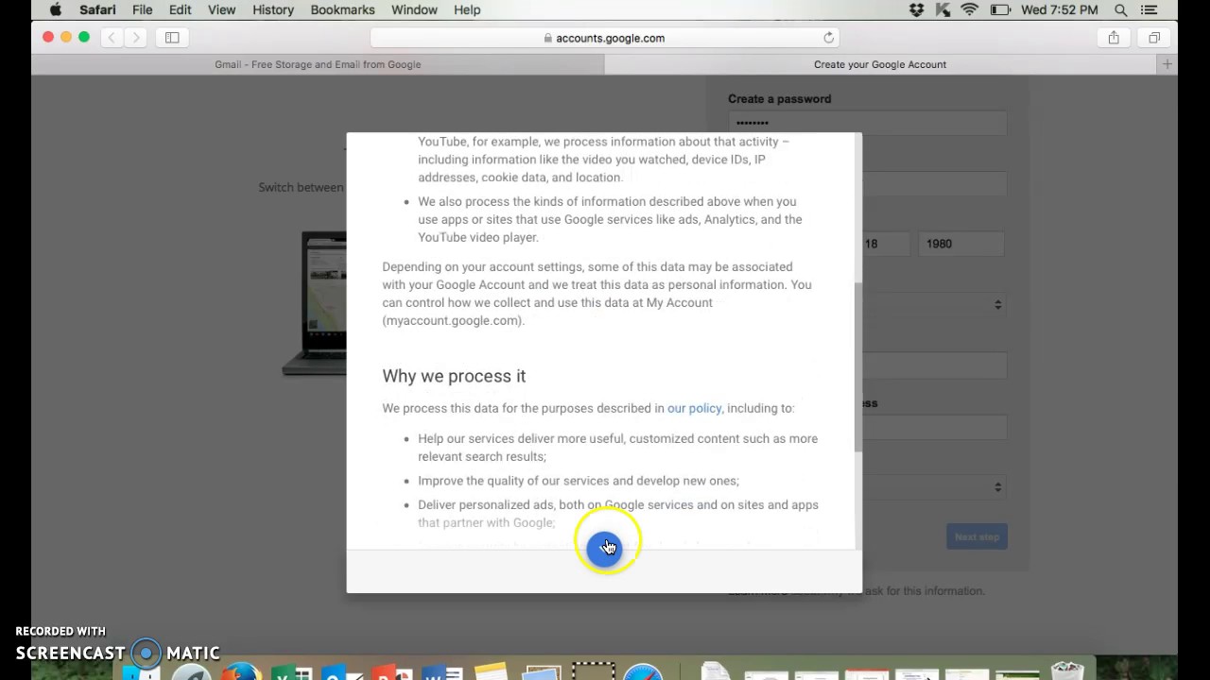Go forward with Safari forward arrow

point(135,38)
